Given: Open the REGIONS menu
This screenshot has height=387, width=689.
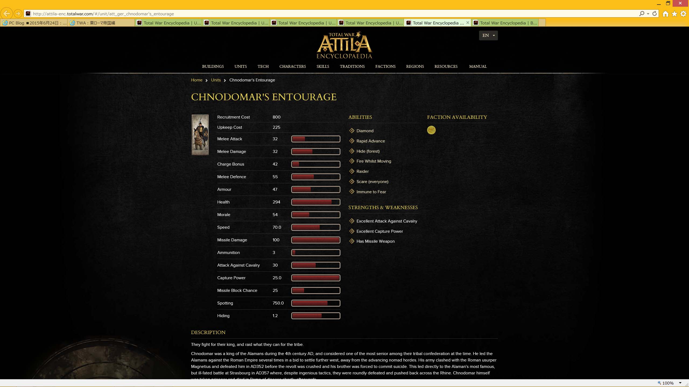Looking at the screenshot, I should [415, 66].
